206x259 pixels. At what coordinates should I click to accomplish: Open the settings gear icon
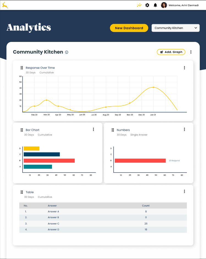[147, 5]
